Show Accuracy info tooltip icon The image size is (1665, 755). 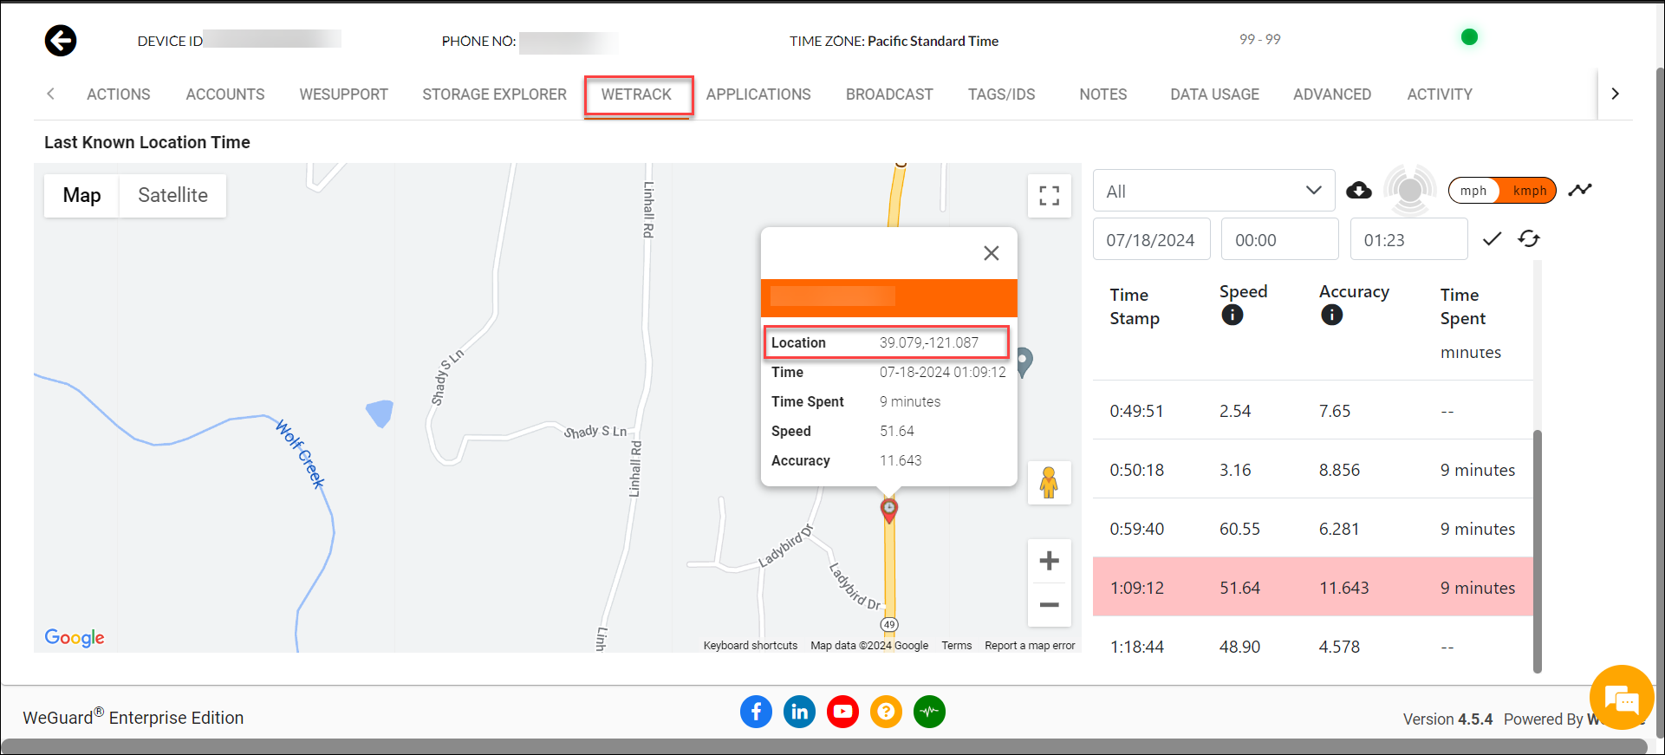tap(1331, 315)
